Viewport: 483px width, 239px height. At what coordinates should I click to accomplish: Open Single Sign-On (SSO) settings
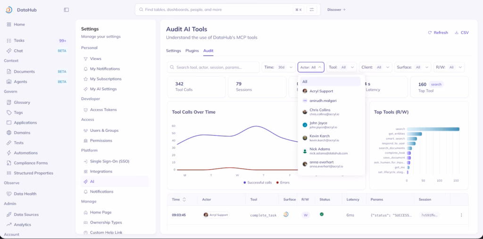pyautogui.click(x=109, y=161)
